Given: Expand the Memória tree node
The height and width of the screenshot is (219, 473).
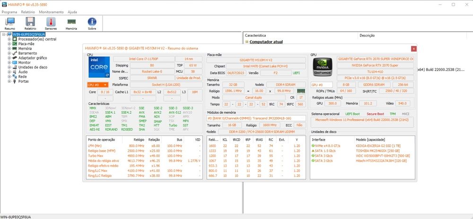Looking at the screenshot, I should pyautogui.click(x=9, y=49).
